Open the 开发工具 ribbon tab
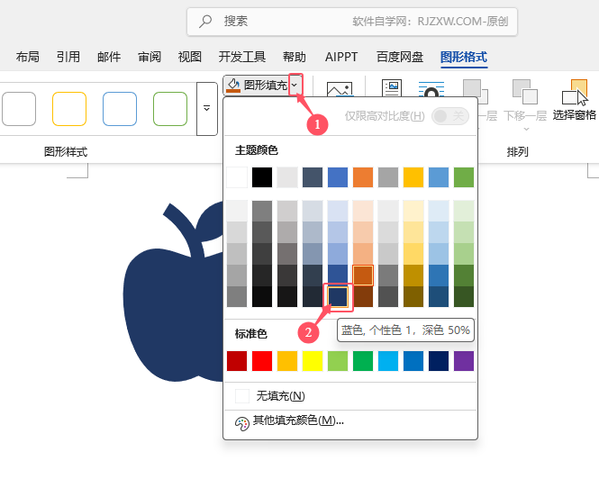 pyautogui.click(x=241, y=57)
